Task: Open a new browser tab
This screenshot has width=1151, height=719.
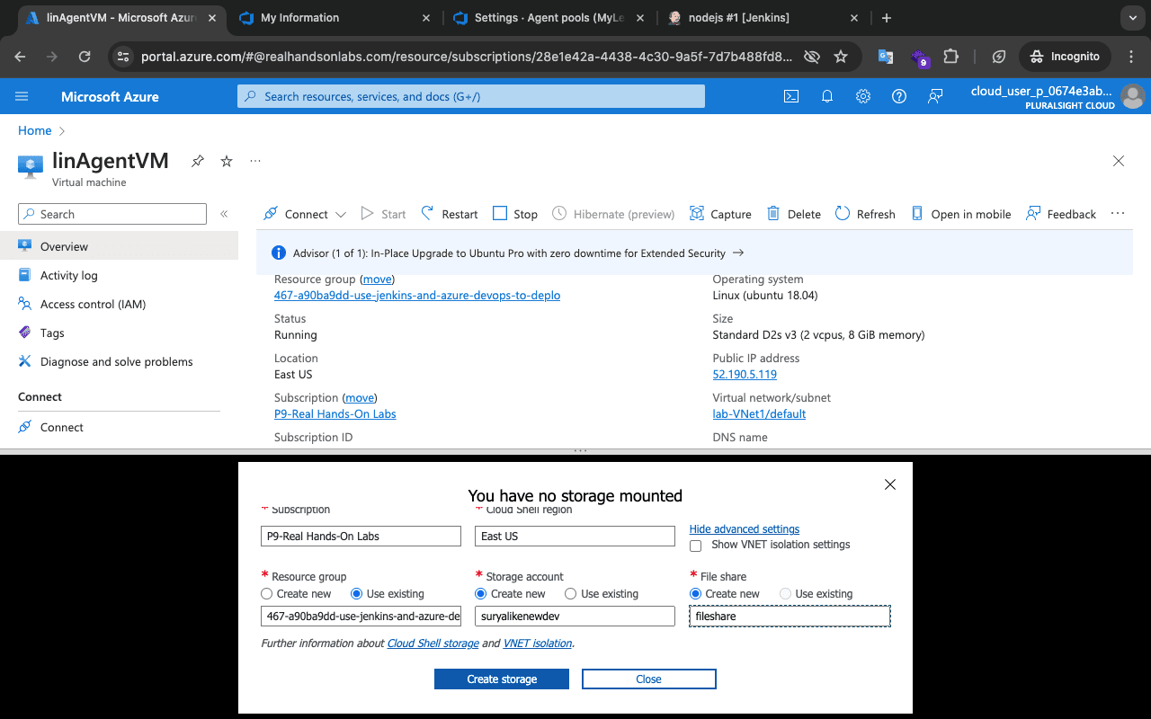Action: click(x=887, y=18)
